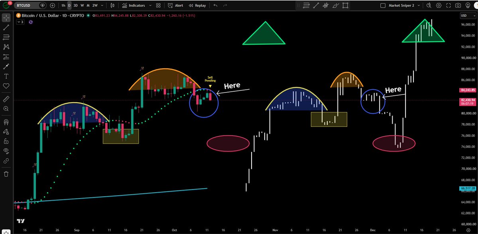
Task: Select horizontal lines tool in floating toolbar
Action: pos(306,5)
